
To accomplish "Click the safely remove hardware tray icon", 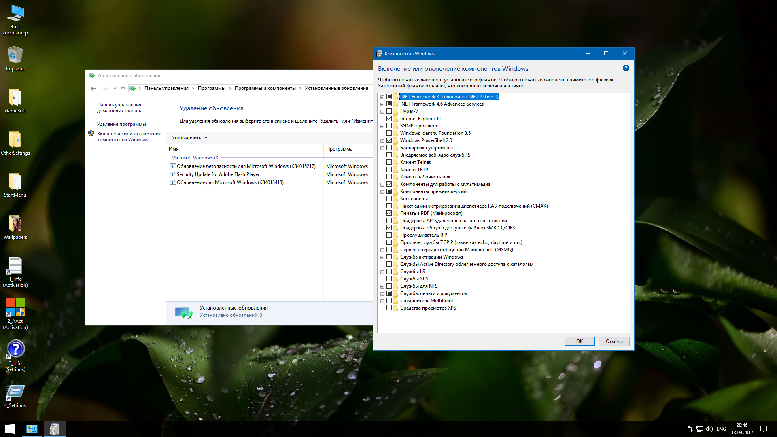I will 690,429.
